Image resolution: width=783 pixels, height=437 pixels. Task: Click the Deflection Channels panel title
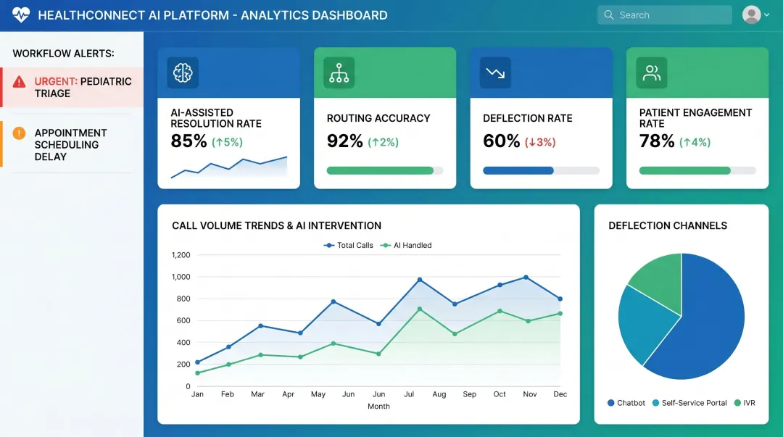668,225
